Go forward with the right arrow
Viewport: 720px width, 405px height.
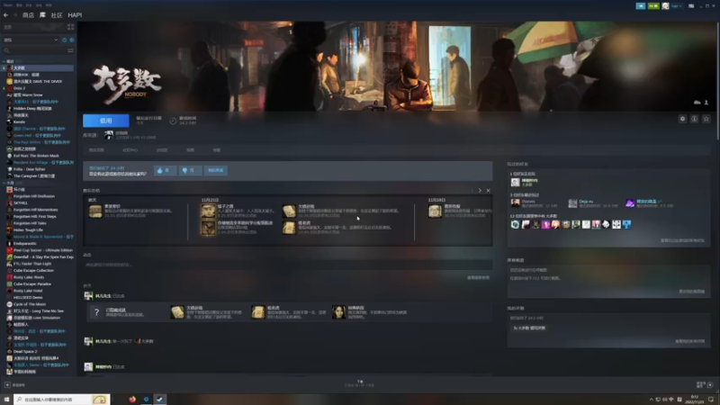[x=14, y=15]
